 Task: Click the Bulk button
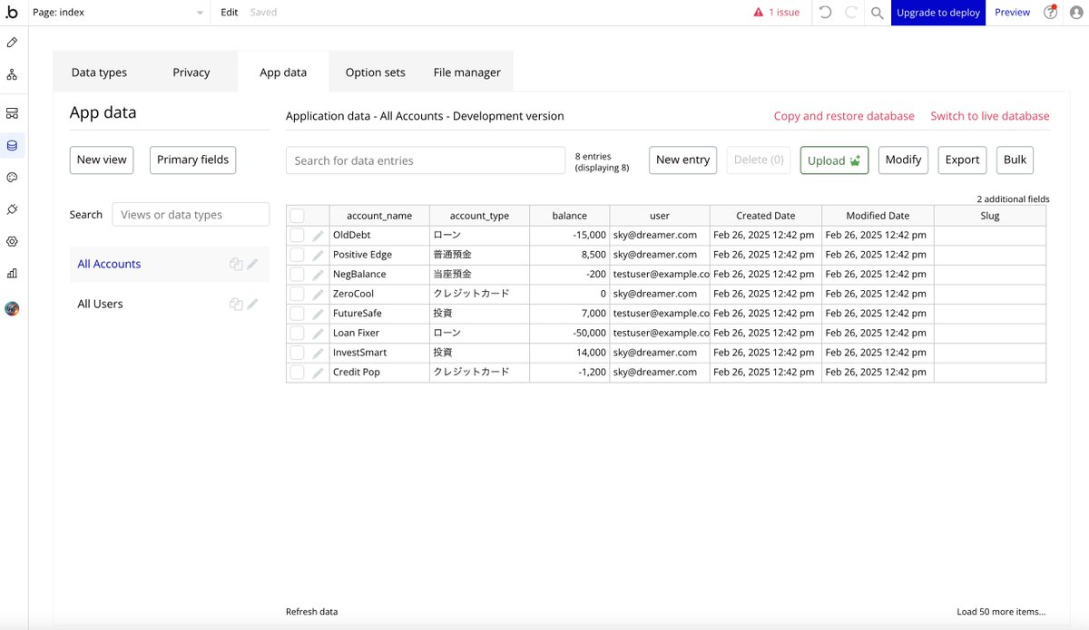click(x=1015, y=160)
